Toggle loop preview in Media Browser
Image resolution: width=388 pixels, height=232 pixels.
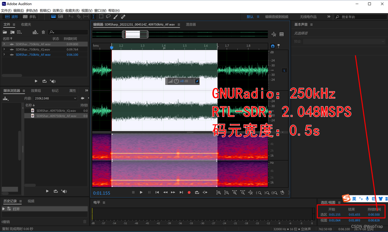[x=56, y=191]
